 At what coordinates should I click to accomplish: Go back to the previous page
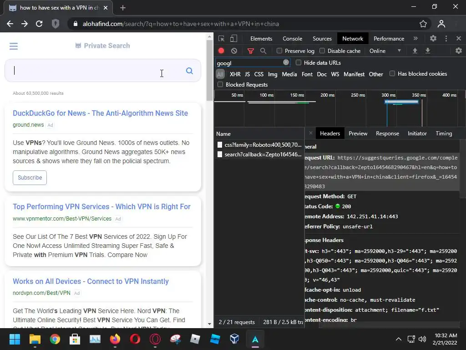click(x=10, y=24)
